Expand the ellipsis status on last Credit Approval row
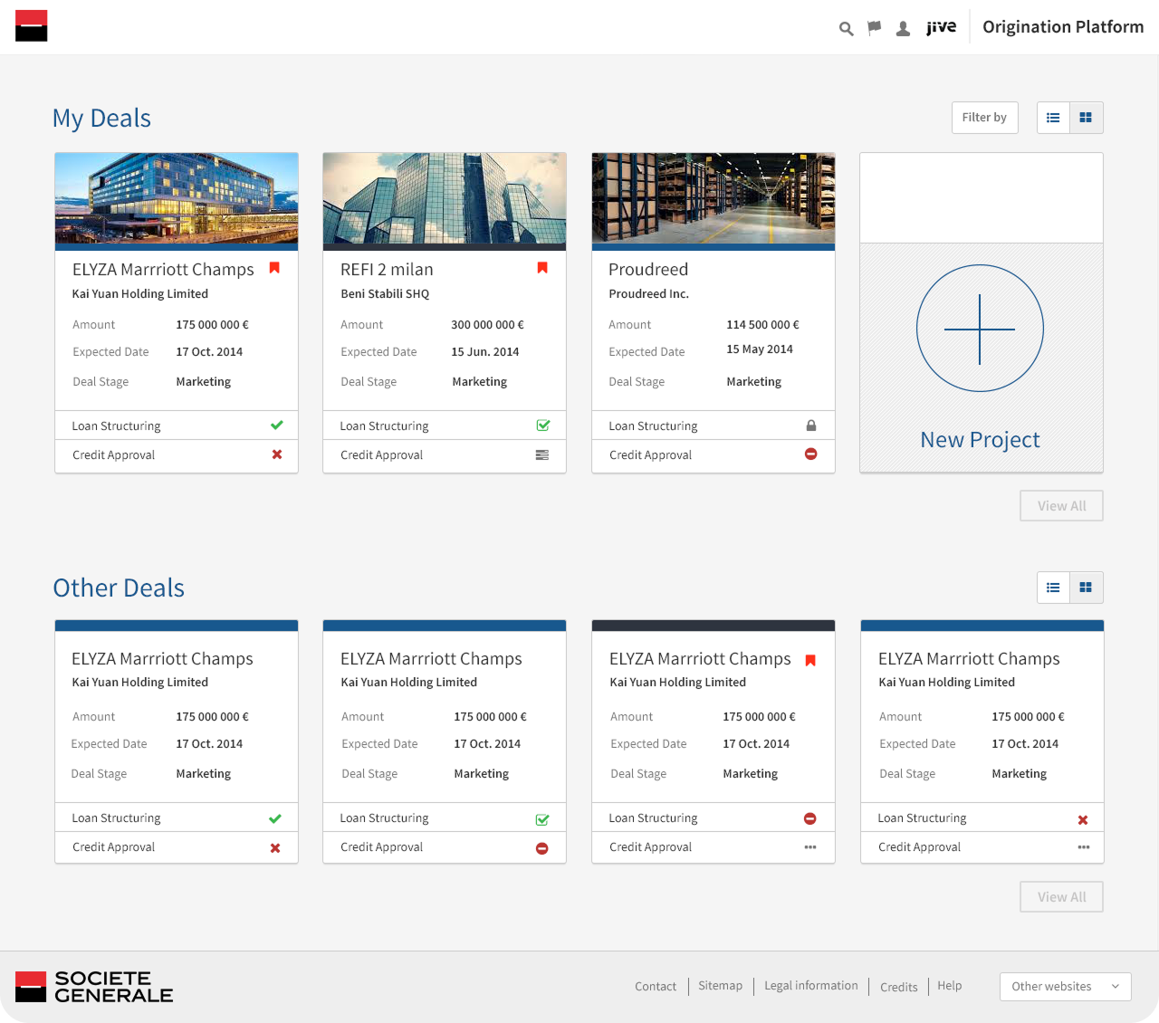This screenshot has height=1023, width=1159. pyautogui.click(x=1083, y=846)
